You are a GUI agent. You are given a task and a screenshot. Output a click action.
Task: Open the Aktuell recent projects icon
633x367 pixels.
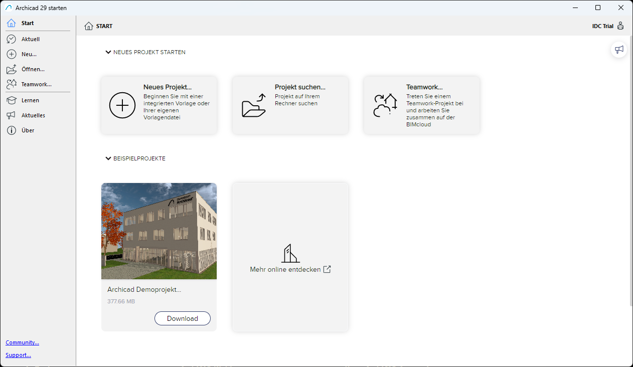coord(12,39)
